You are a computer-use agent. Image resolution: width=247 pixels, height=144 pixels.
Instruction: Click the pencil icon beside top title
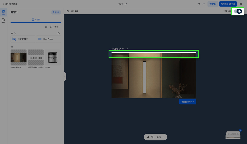tap(126, 4)
